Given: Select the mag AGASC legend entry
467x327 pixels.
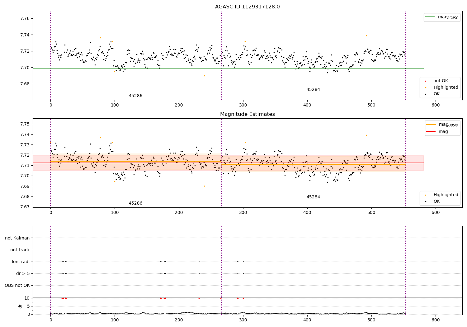Looking at the screenshot, I should (442, 17).
